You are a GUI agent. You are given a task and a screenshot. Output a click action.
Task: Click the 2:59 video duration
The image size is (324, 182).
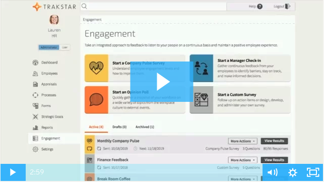pos(37,172)
